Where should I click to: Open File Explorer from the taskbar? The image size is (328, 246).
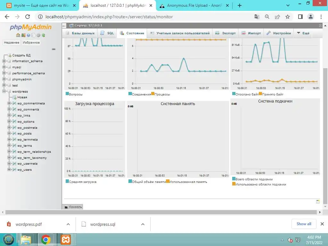[x=26, y=240]
